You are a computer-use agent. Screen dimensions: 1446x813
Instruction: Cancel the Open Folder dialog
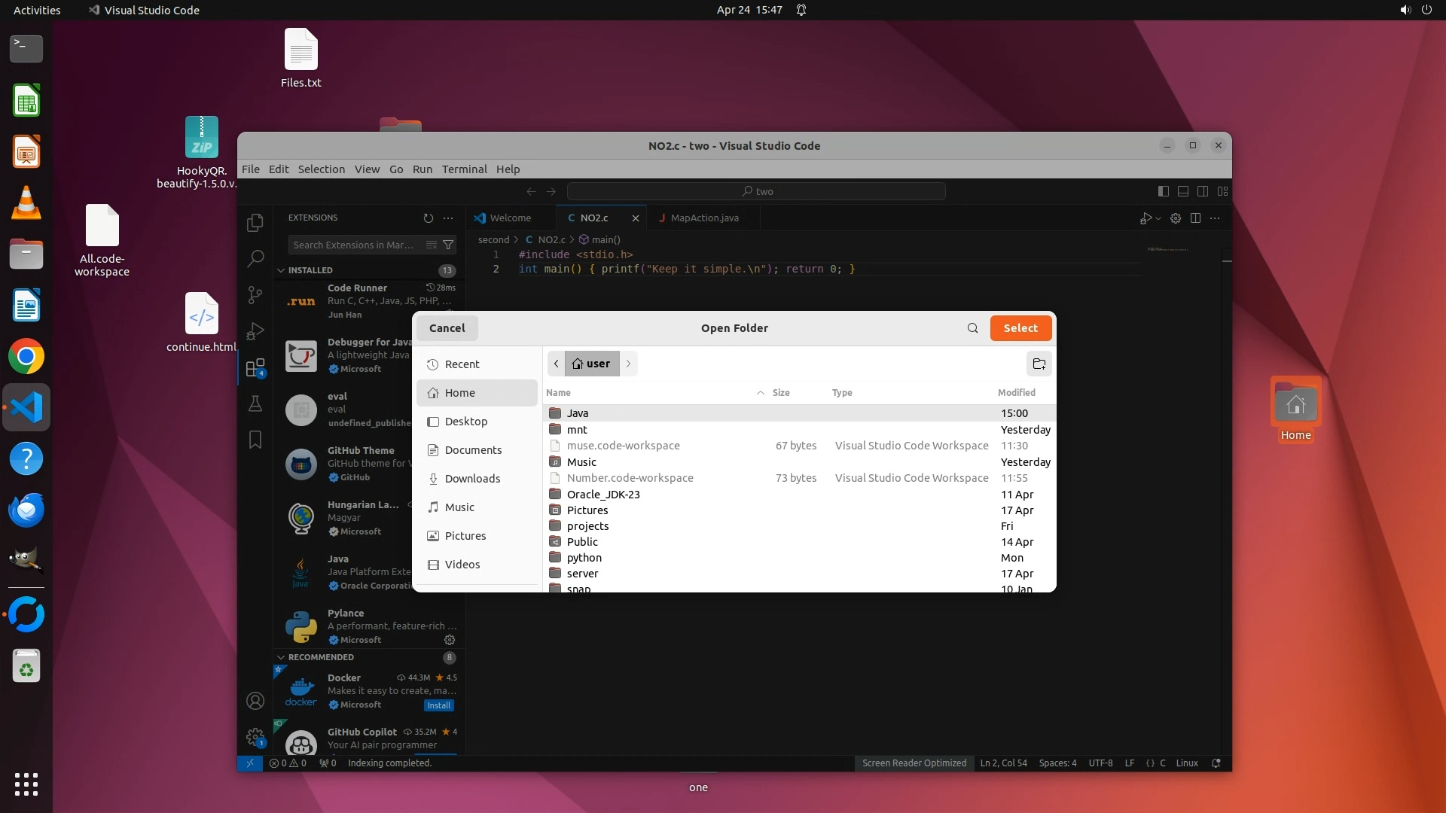tap(447, 328)
